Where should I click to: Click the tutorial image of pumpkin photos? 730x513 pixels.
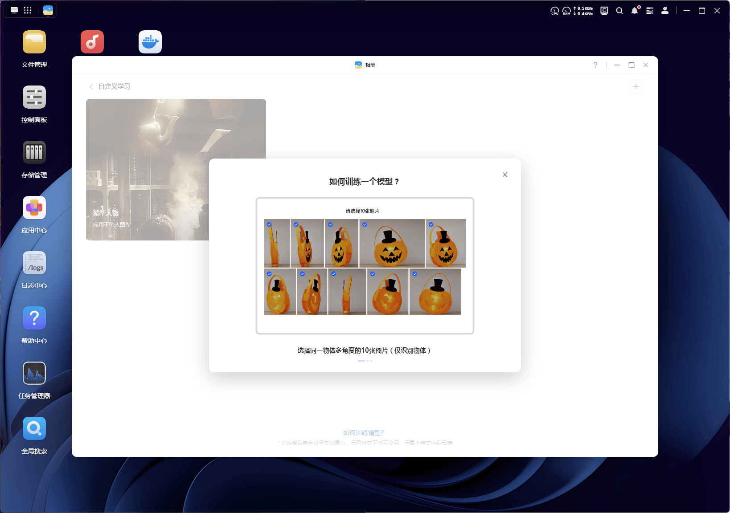[x=365, y=266]
